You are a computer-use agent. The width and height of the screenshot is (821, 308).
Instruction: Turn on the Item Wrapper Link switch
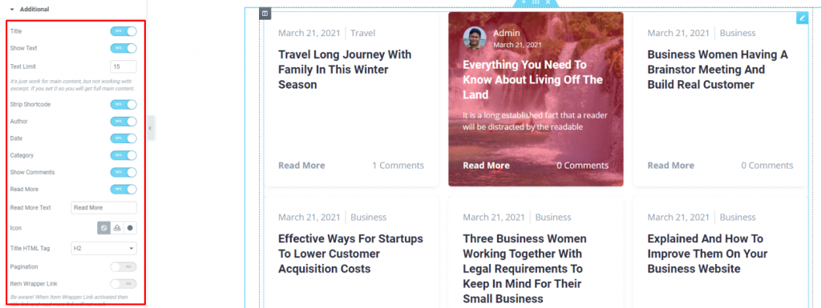123,283
